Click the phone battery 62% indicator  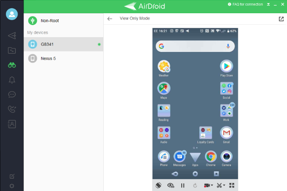[x=232, y=31]
